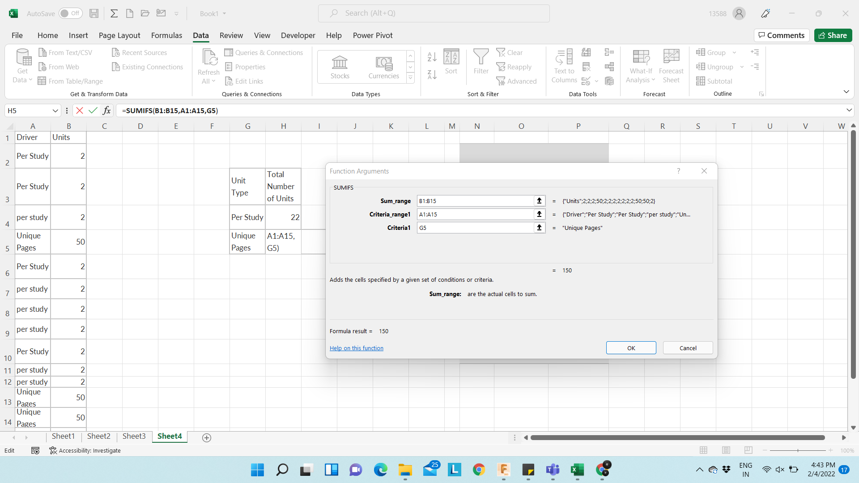Toggle the AutoSave switch
The height and width of the screenshot is (483, 859).
tap(70, 13)
